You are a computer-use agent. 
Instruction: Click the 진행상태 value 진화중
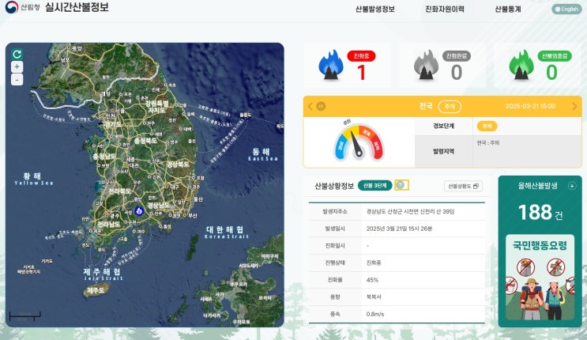(x=374, y=263)
